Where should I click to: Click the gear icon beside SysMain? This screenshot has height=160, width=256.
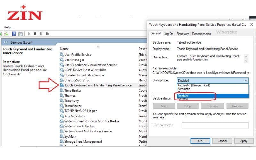(61, 136)
